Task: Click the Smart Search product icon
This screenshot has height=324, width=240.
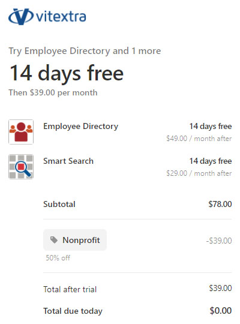Action: (x=21, y=167)
